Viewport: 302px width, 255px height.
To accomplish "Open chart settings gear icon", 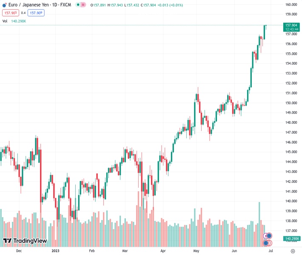I will pos(292,251).
